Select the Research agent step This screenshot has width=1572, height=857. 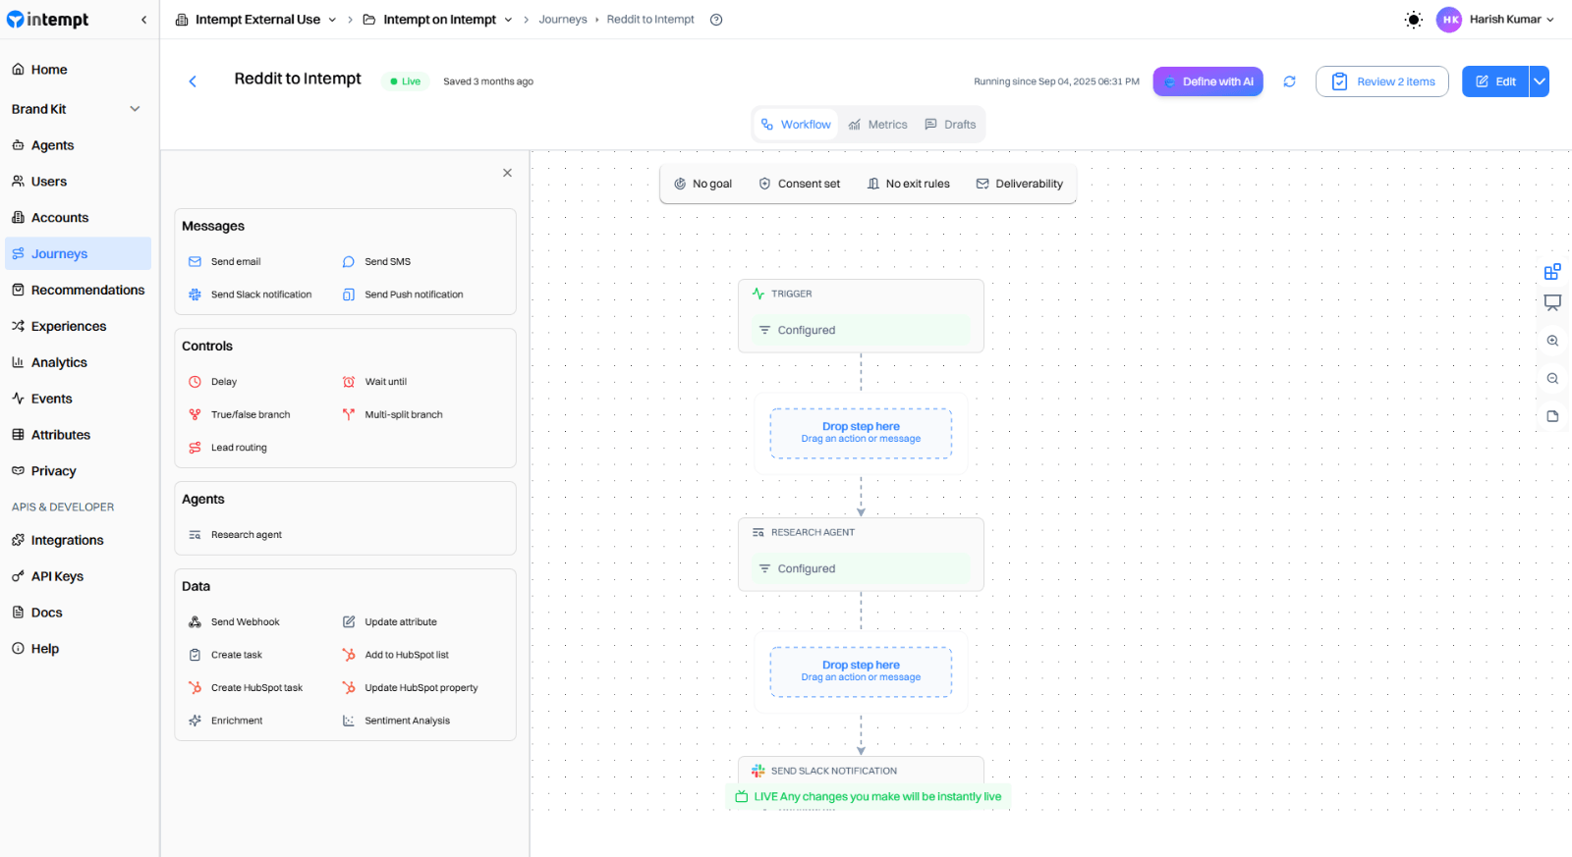(x=236, y=535)
